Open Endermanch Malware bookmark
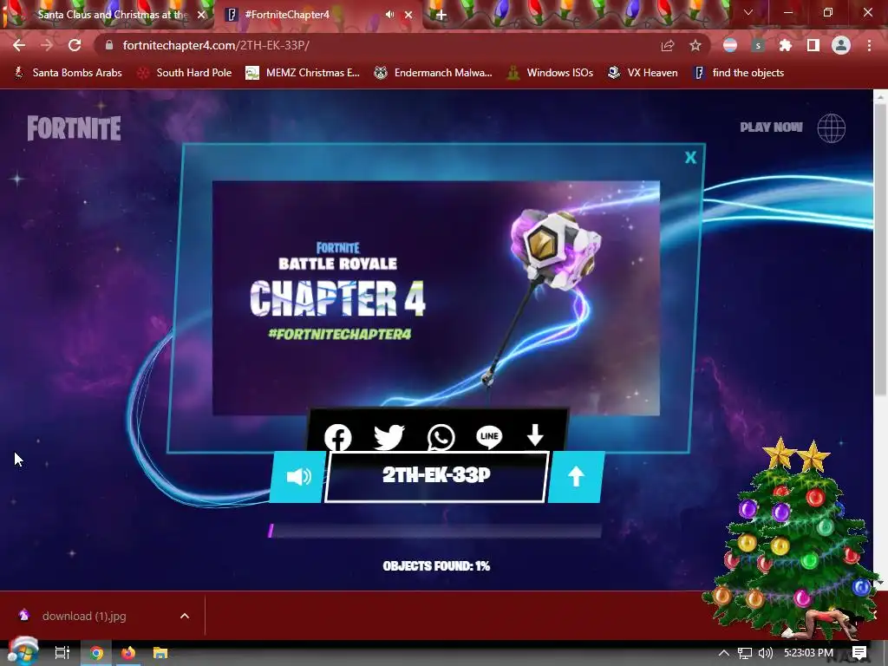The width and height of the screenshot is (888, 666). pyautogui.click(x=434, y=73)
